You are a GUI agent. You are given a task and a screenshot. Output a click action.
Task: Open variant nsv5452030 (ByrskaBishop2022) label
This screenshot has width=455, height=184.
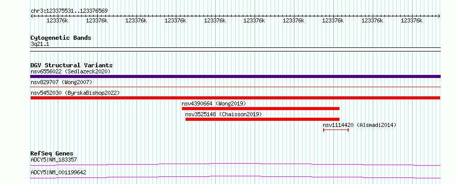point(75,93)
